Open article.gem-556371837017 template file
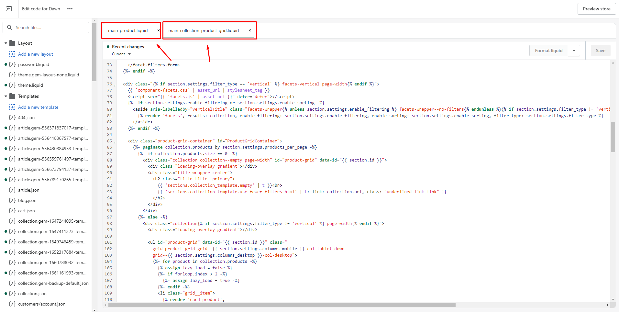This screenshot has width=619, height=312. pos(53,128)
